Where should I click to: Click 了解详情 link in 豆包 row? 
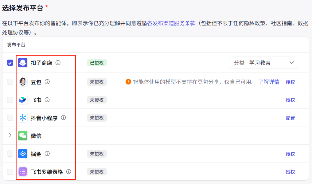click(x=269, y=82)
